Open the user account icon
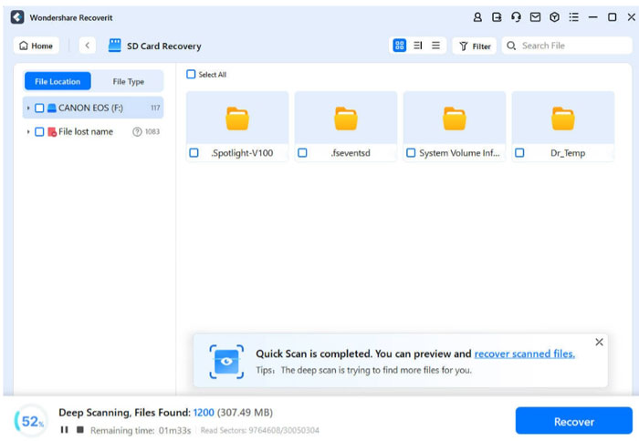The height and width of the screenshot is (441, 639). coord(477,17)
